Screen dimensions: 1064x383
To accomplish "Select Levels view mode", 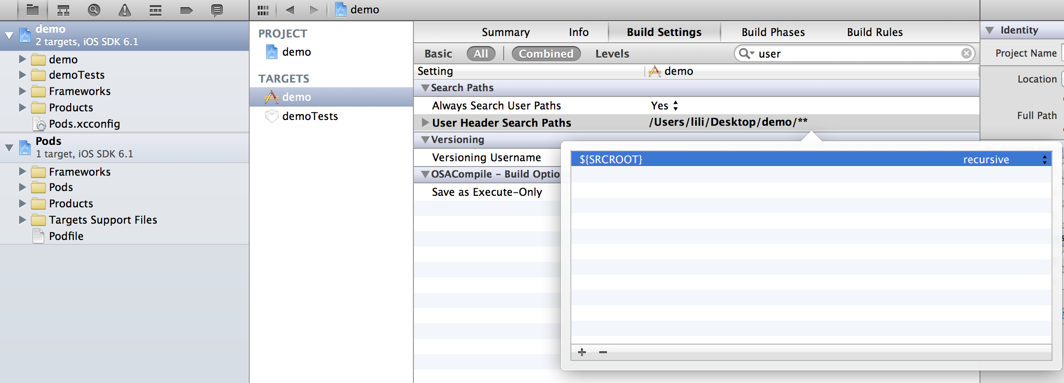I will [612, 54].
